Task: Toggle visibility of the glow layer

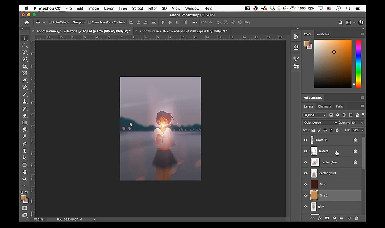Action: click(306, 206)
